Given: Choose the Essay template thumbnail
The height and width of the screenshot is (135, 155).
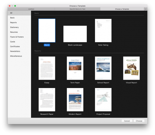Looking at the screenshot, I should [x=47, y=68].
